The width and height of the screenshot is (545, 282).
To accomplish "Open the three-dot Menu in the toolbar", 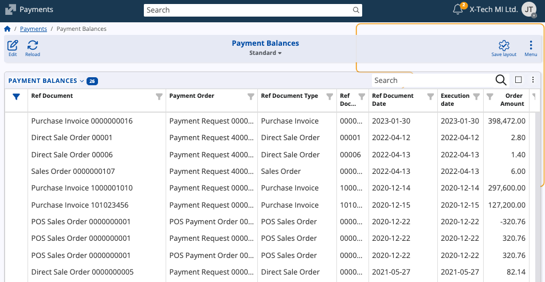I will tap(531, 46).
